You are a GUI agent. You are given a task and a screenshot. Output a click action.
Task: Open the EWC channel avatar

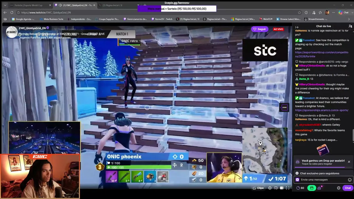(x=12, y=32)
